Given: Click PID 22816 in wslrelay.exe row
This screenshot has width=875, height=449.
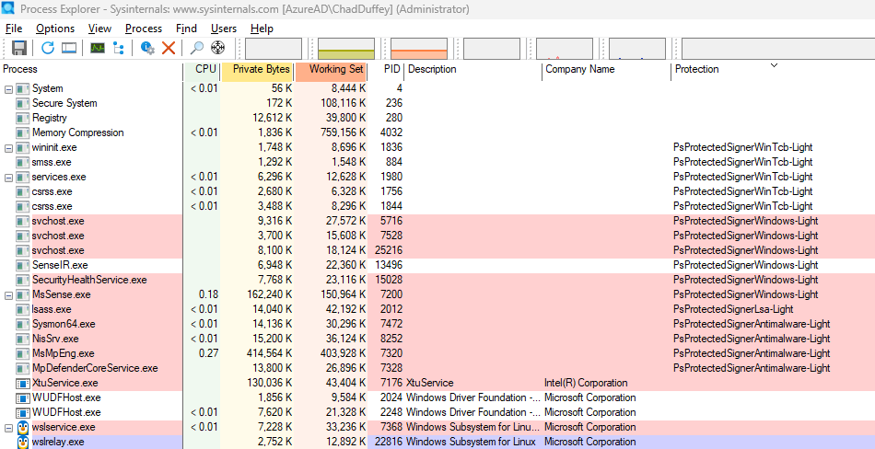Looking at the screenshot, I should (387, 443).
